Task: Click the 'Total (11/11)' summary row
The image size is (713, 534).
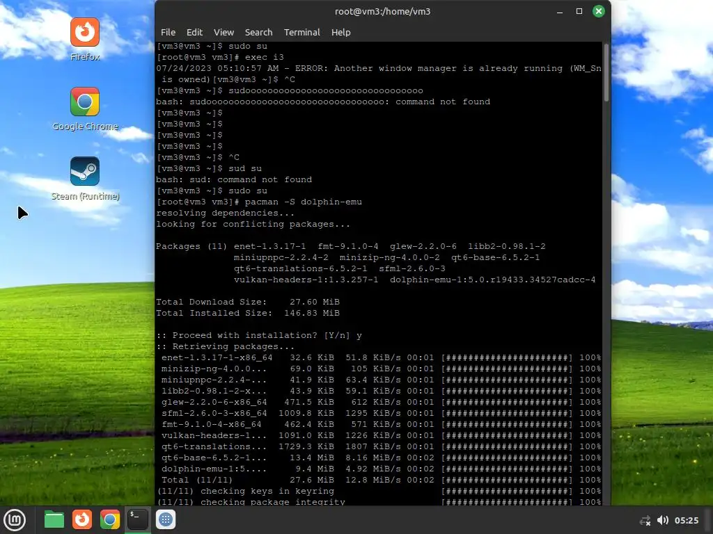Action: click(381, 480)
